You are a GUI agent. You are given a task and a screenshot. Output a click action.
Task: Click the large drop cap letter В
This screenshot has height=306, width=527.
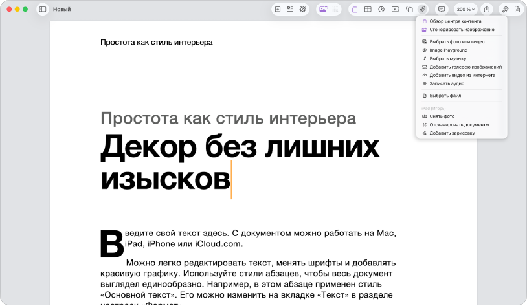coord(112,243)
